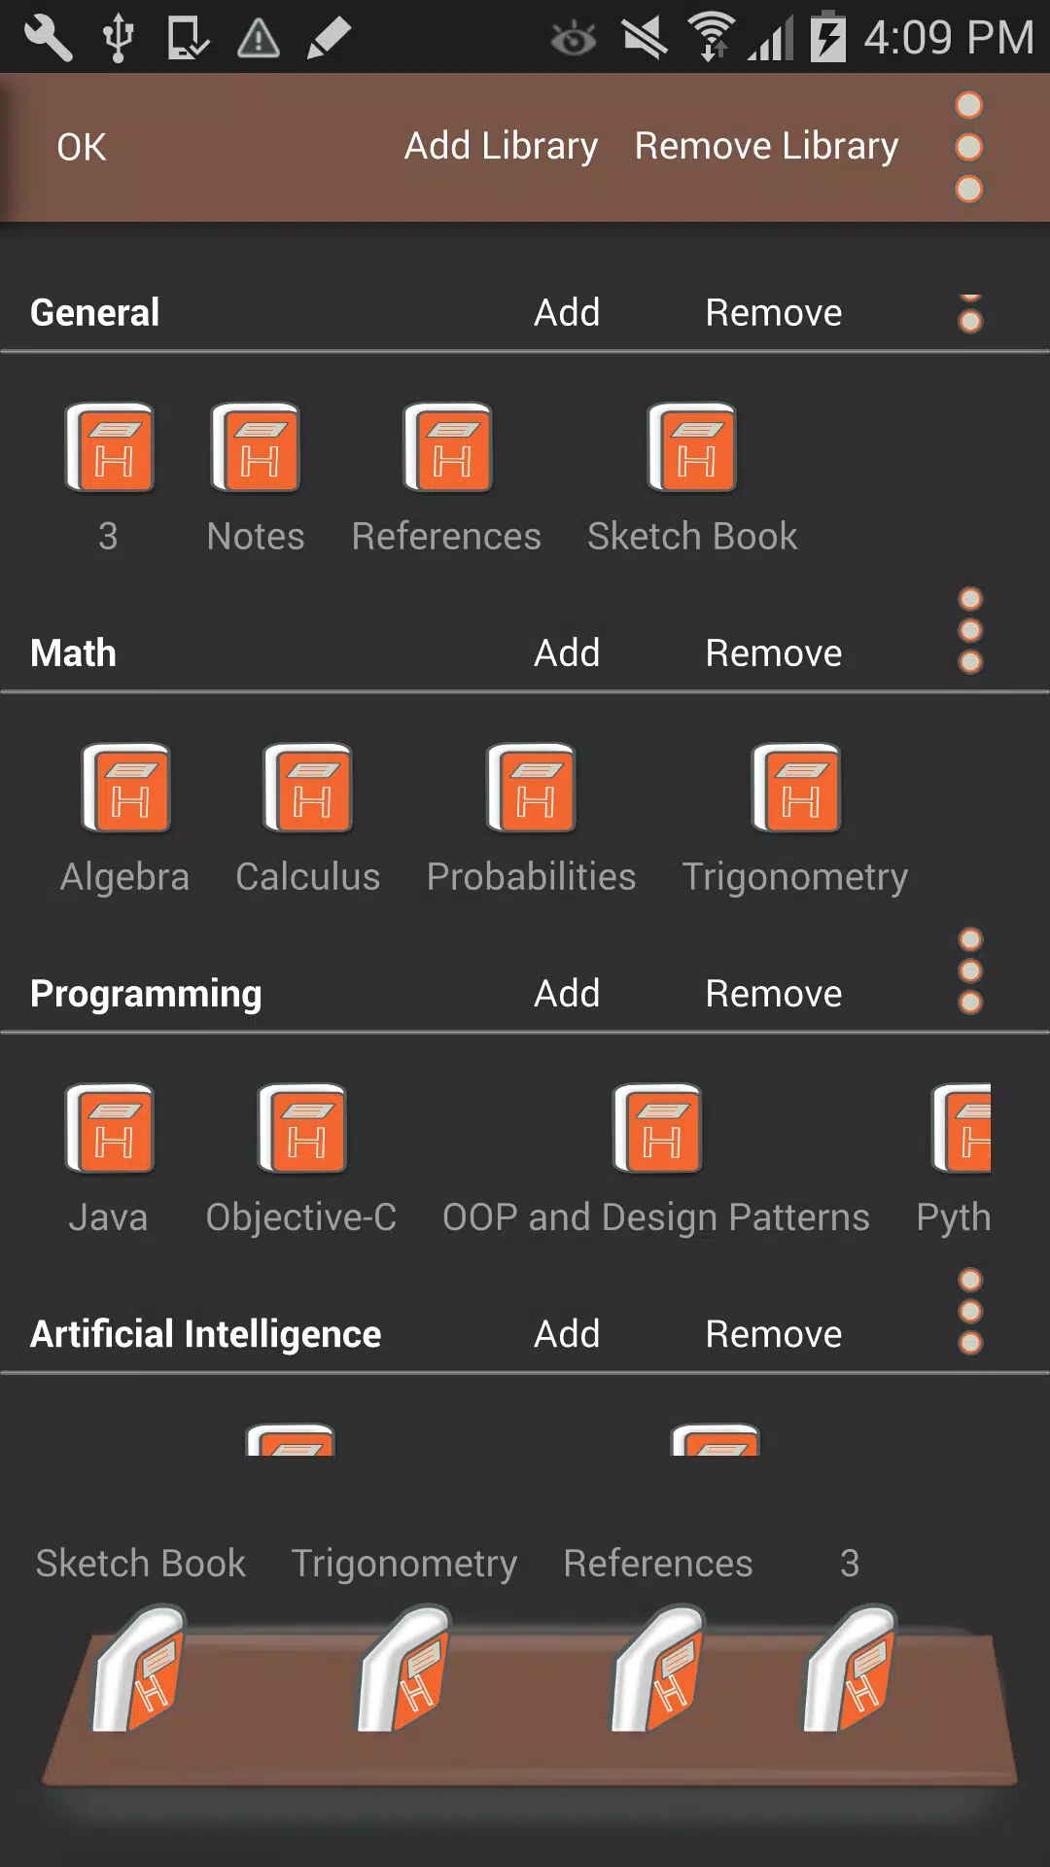The width and height of the screenshot is (1050, 1867).
Task: Open the Programming library overflow menu
Action: click(970, 970)
